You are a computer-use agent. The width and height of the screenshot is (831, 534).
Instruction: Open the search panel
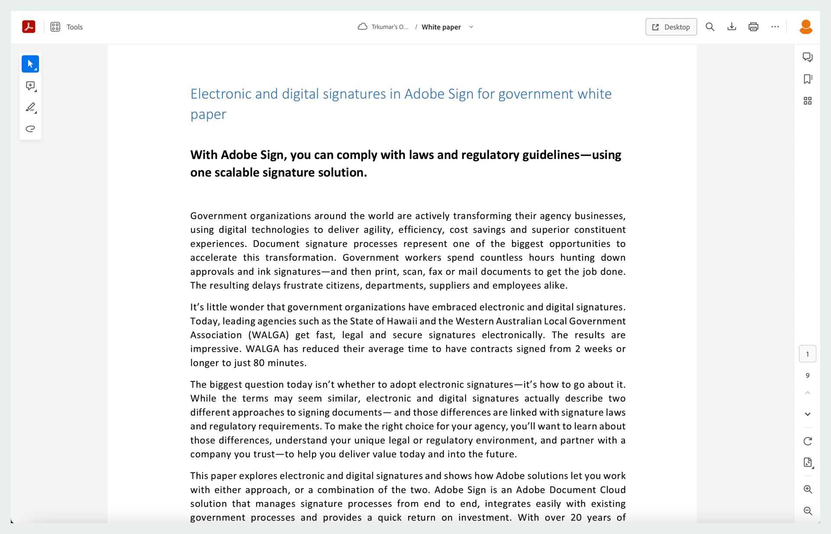pyautogui.click(x=711, y=27)
